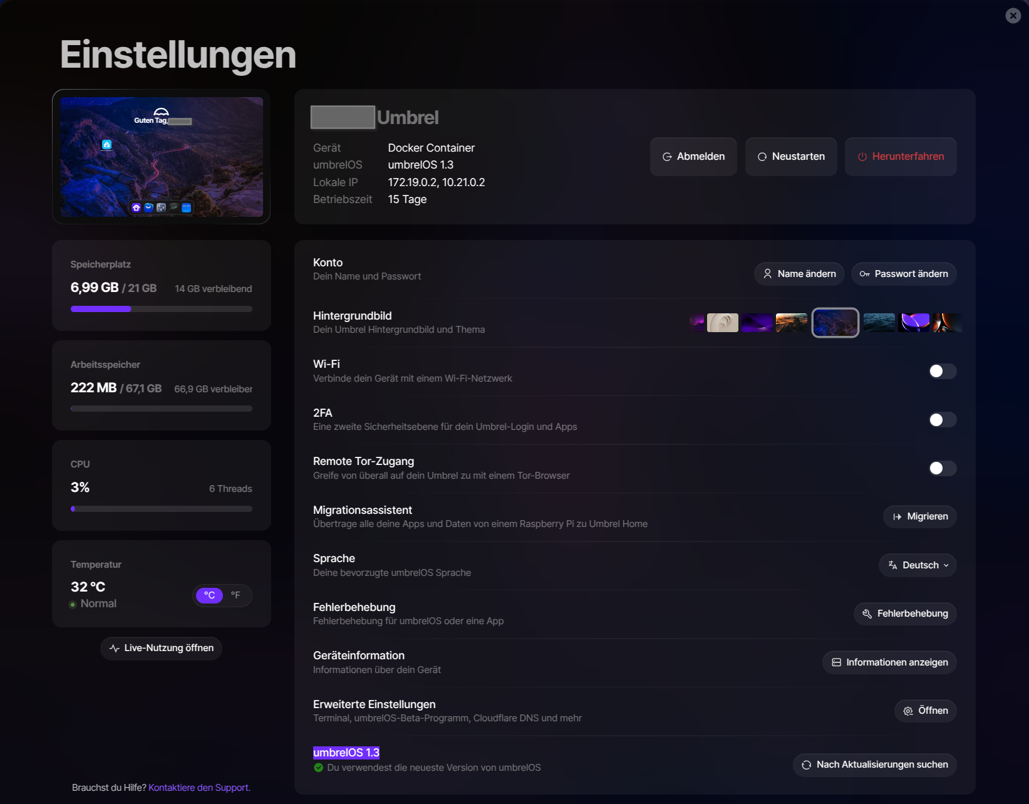
Task: Click the Herunterfahren power icon
Action: coord(862,157)
